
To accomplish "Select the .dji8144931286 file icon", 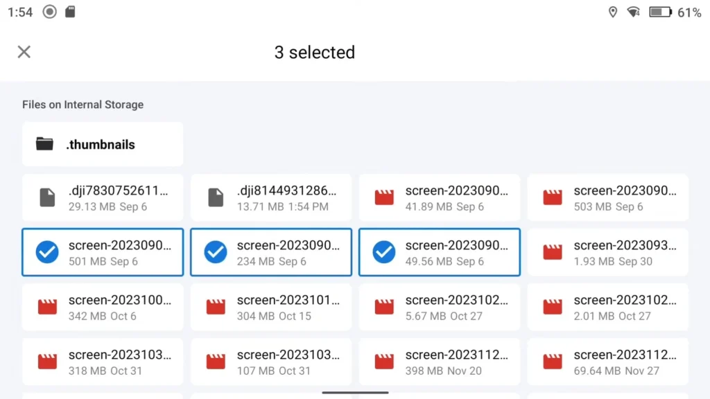I will pyautogui.click(x=216, y=197).
